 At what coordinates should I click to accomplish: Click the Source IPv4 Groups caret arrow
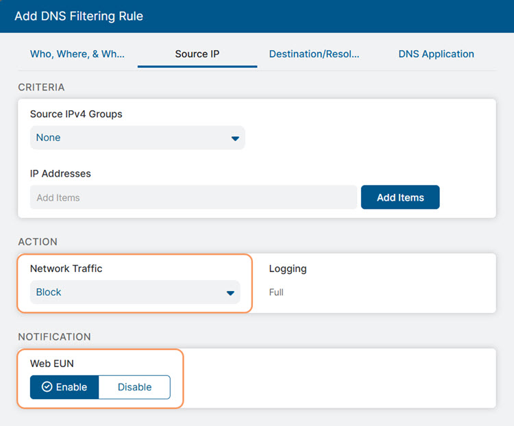(x=235, y=138)
